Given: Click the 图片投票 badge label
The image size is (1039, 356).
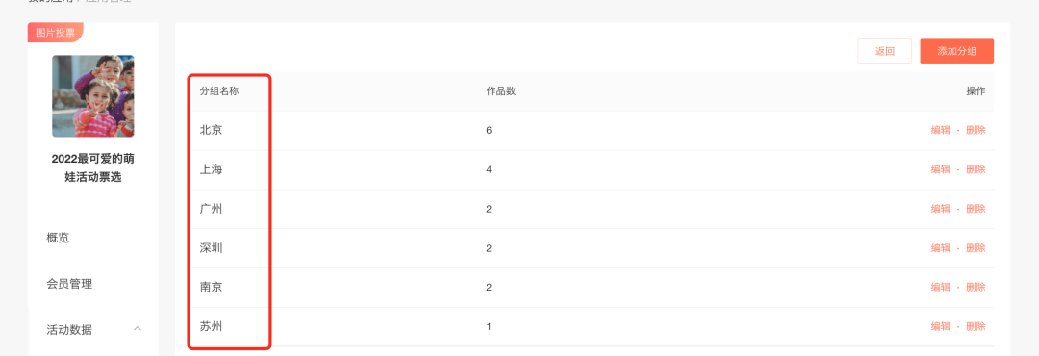Looking at the screenshot, I should click(55, 33).
